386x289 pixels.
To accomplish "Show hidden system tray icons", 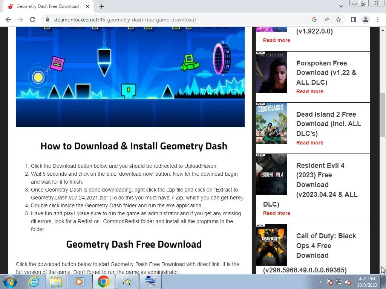I will tap(320, 282).
